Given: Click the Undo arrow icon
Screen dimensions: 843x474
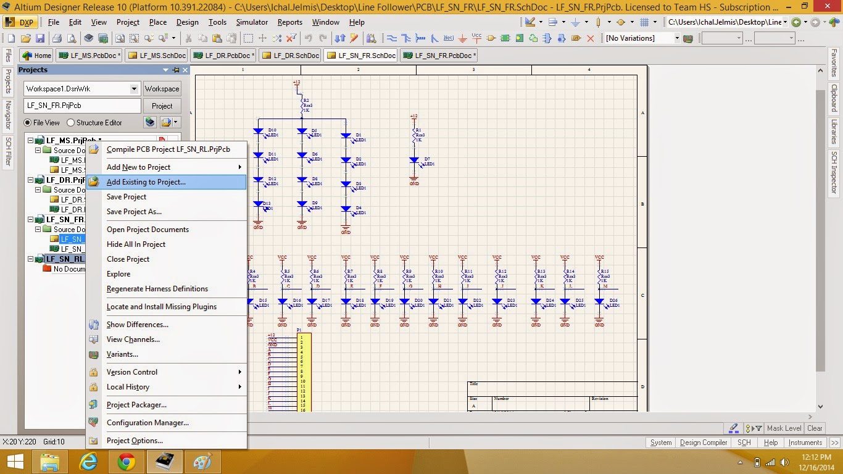Looking at the screenshot, I should (x=309, y=38).
